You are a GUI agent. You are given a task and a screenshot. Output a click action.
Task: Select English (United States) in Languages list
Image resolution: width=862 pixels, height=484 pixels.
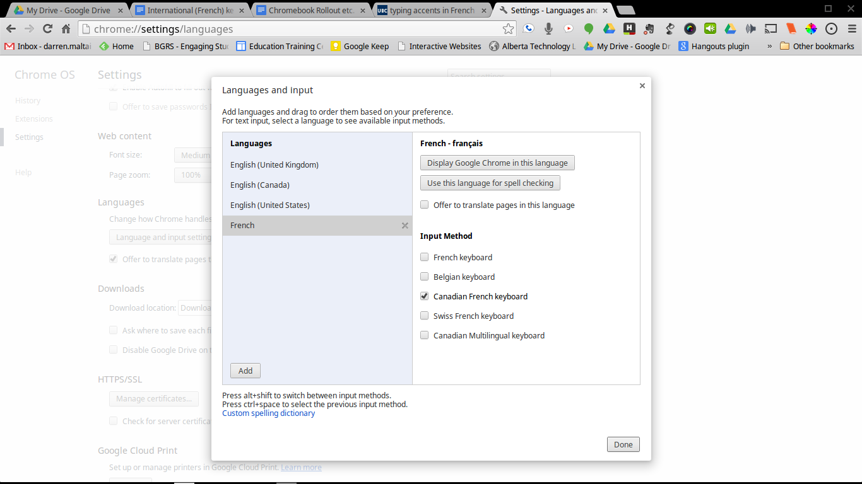pos(317,205)
